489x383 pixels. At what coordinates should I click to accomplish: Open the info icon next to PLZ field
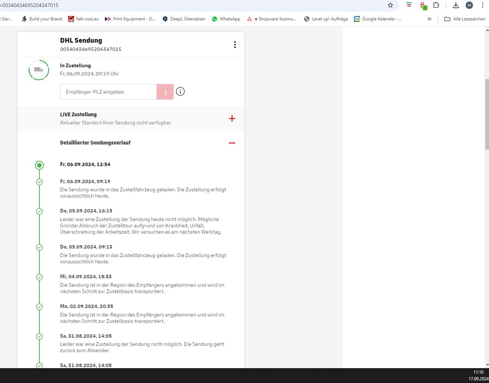pos(180,91)
